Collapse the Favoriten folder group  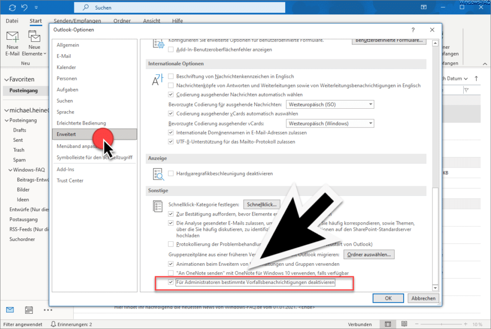tap(6, 80)
